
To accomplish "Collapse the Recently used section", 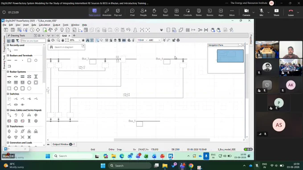I will point(8,45).
